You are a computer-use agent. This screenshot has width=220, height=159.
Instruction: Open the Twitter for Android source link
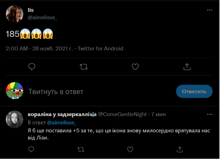coord(100,49)
